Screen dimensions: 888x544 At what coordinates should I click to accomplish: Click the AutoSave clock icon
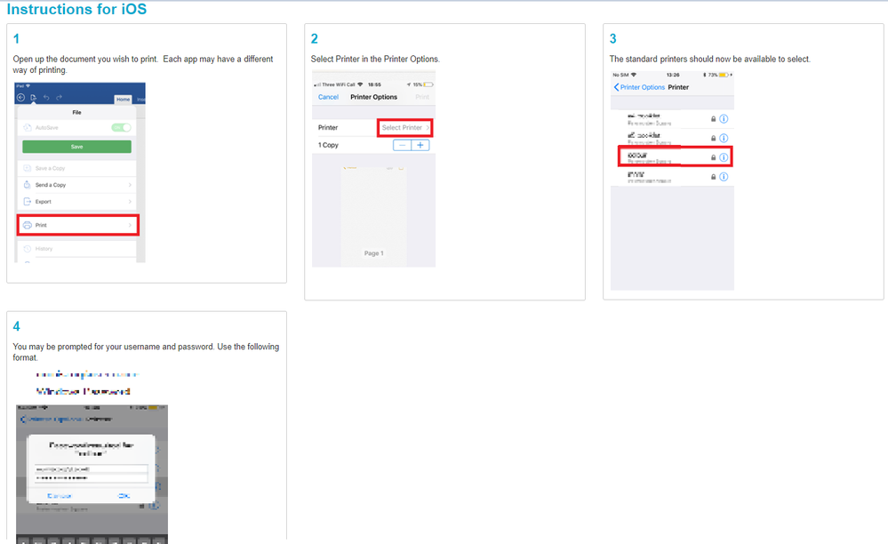click(x=28, y=127)
